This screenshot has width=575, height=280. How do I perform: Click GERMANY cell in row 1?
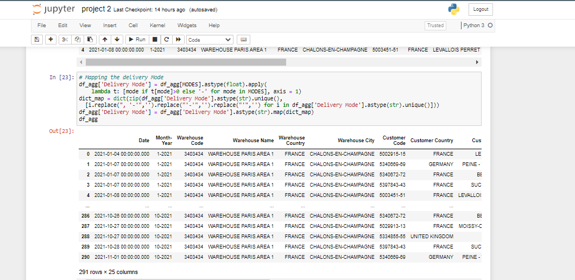pyautogui.click(x=441, y=164)
